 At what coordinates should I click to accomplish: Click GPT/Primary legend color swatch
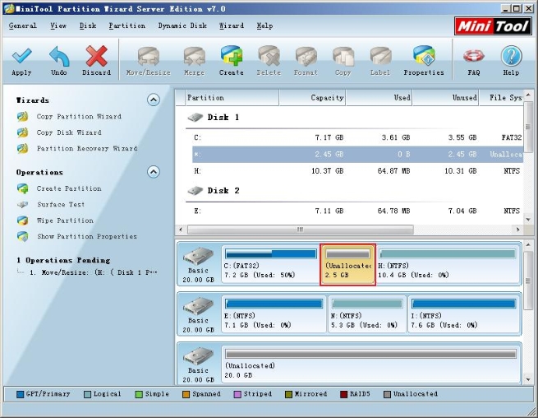pyautogui.click(x=20, y=394)
